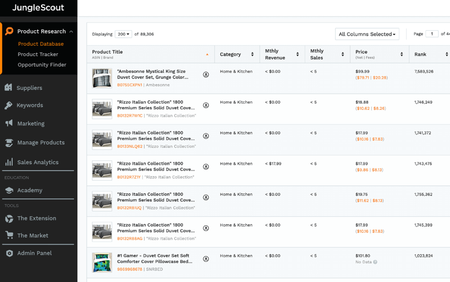
Task: Open Opportunity Finder in the sidebar
Action: [42, 65]
